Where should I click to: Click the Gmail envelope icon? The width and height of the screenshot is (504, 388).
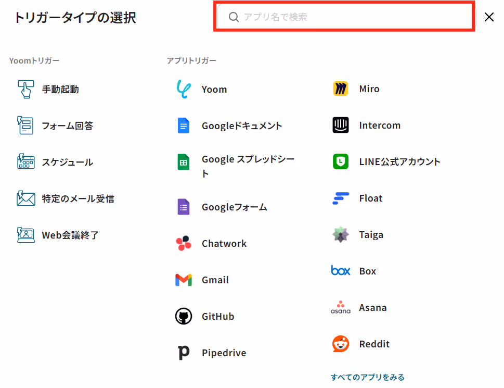point(184,280)
